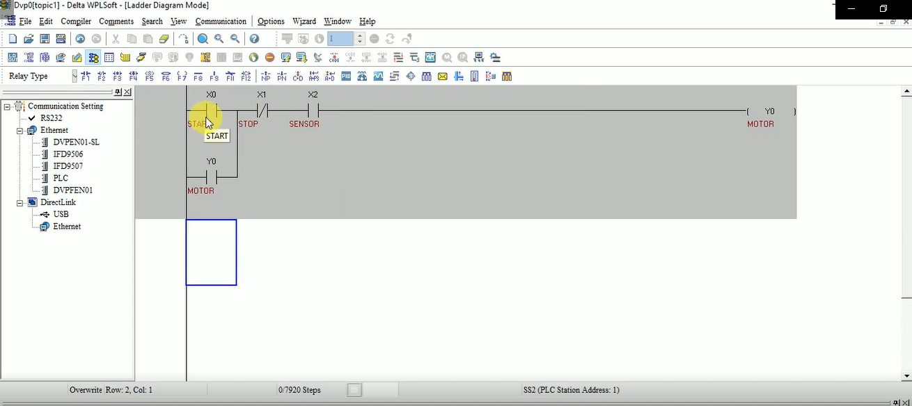Viewport: 912px width, 406px height.
Task: Click the PID instruction wizard icon
Action: tap(346, 75)
